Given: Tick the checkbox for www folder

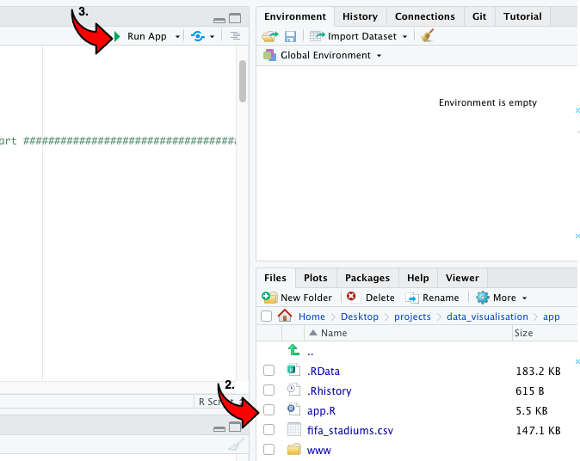Looking at the screenshot, I should tap(268, 450).
